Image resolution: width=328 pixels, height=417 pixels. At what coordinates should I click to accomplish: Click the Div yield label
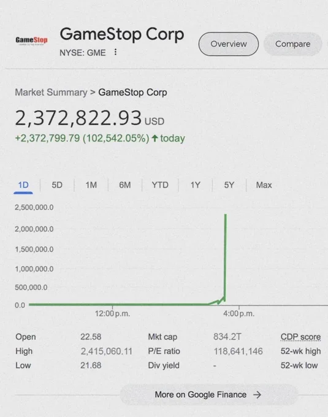click(x=164, y=365)
